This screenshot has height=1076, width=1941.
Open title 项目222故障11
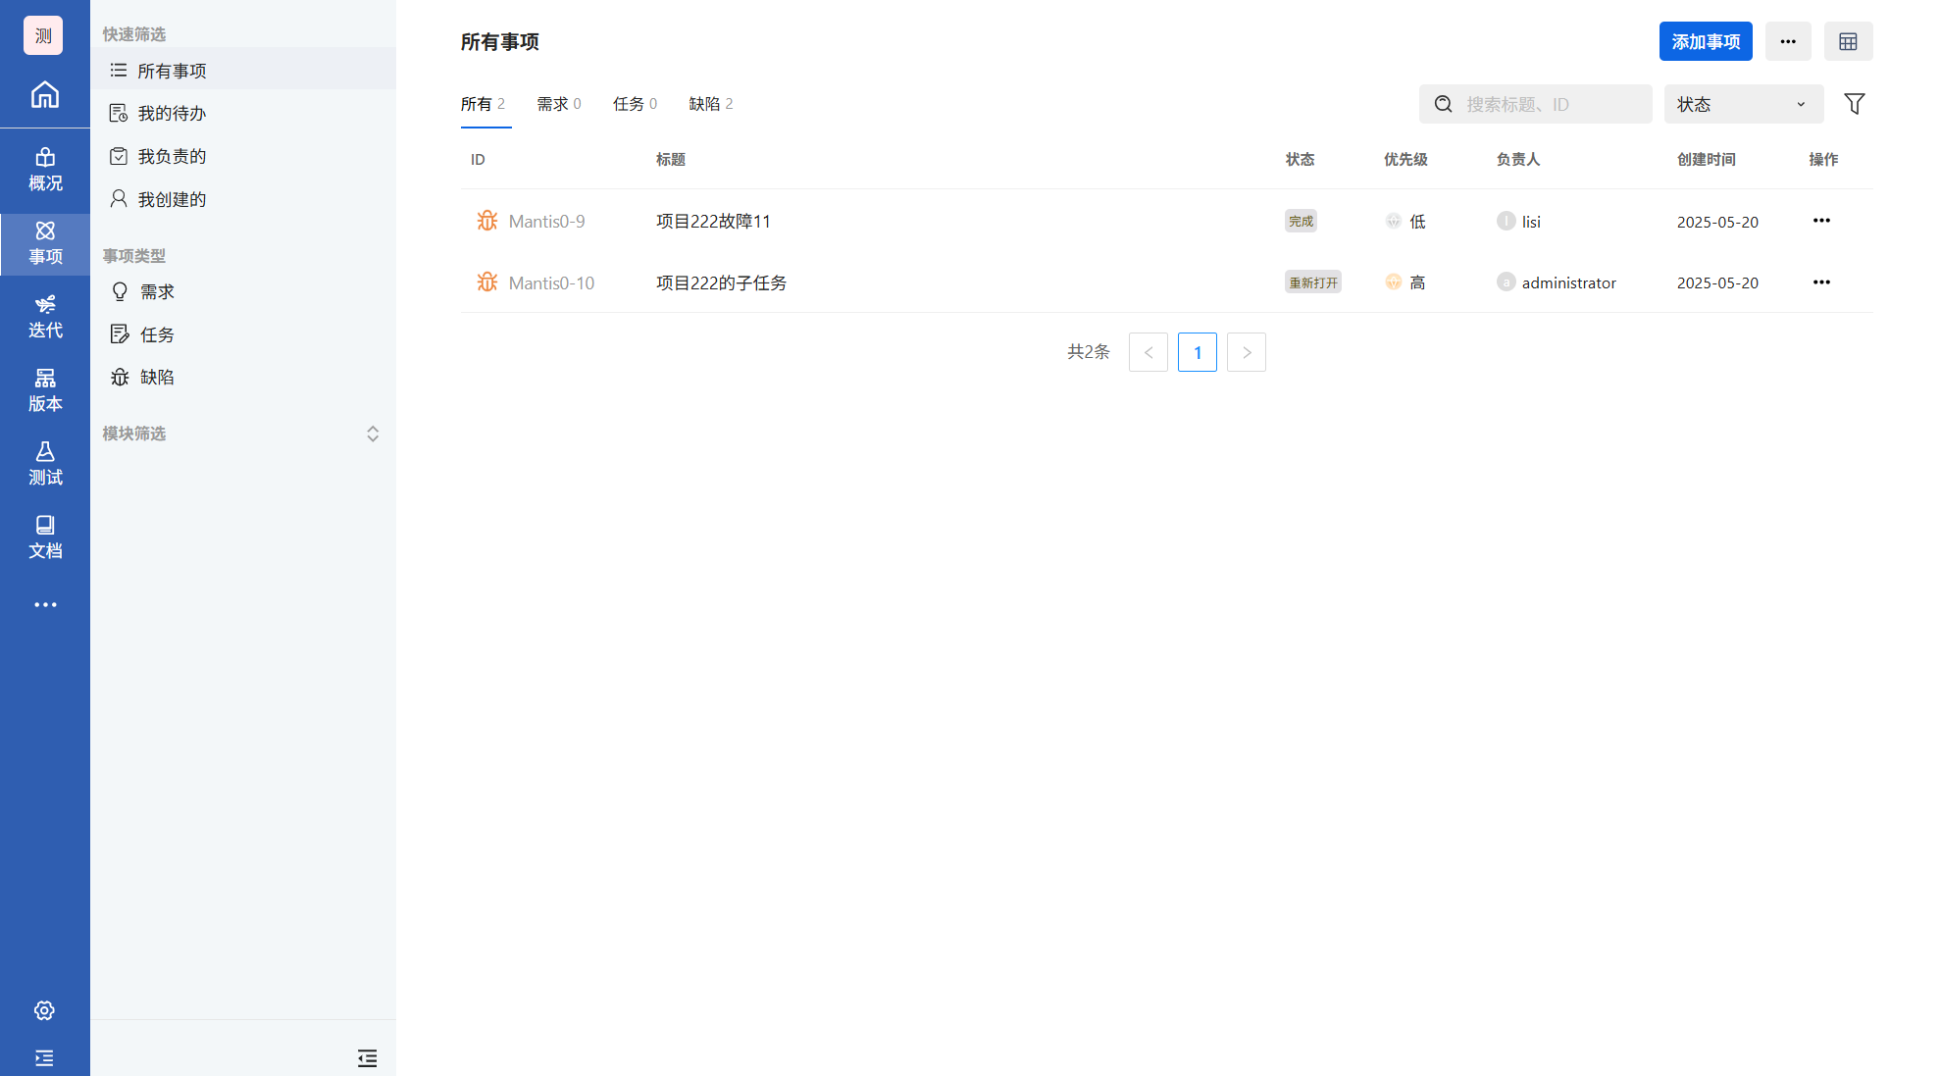pos(713,222)
